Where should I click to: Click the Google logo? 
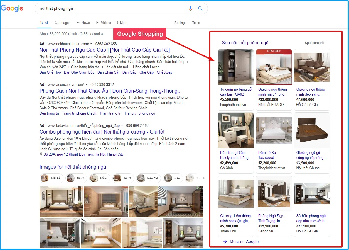tap(12, 8)
